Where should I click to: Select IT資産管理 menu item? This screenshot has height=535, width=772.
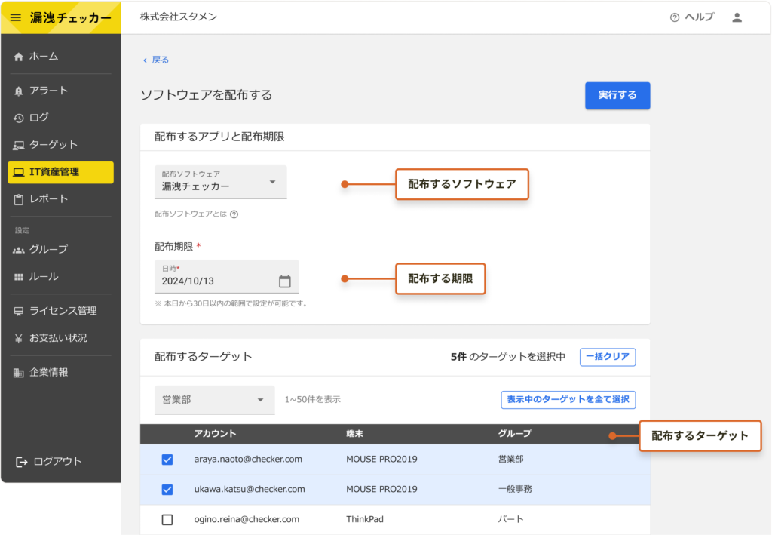(60, 172)
